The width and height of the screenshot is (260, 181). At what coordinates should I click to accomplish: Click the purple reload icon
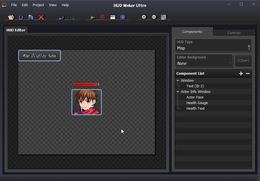(21, 17)
